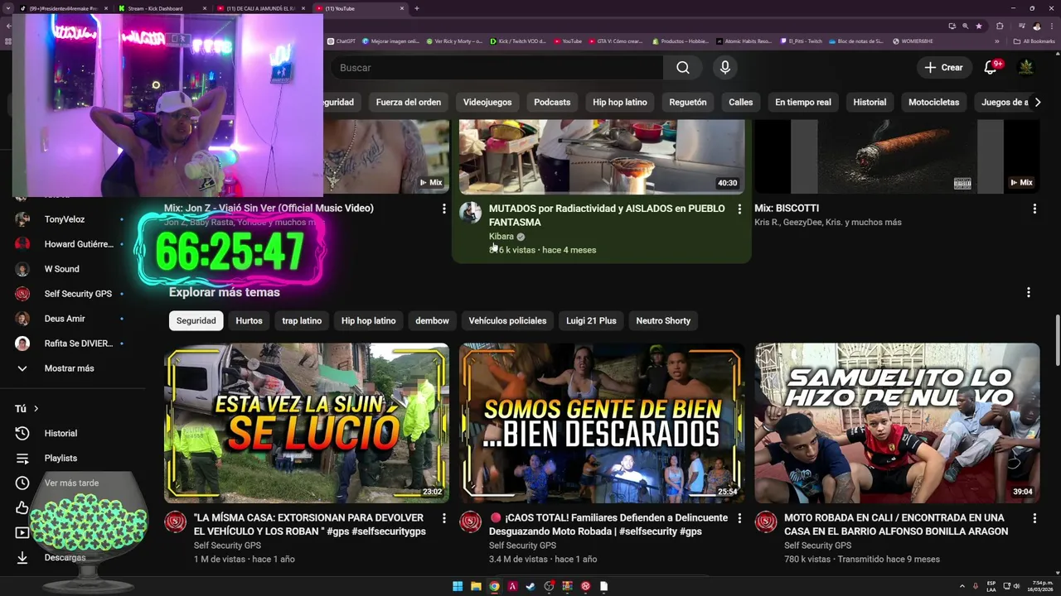Viewport: 1061px width, 596px height.
Task: Select the Historial filter chip
Action: coord(870,103)
